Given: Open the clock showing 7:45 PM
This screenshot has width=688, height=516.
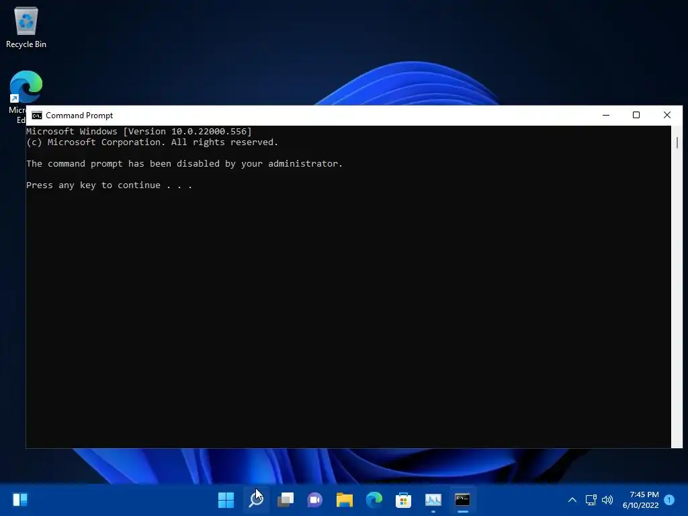Looking at the screenshot, I should pos(640,500).
